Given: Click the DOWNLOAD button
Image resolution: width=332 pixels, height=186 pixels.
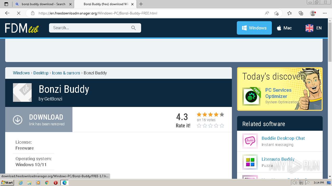Looking at the screenshot, I should (x=39, y=120).
